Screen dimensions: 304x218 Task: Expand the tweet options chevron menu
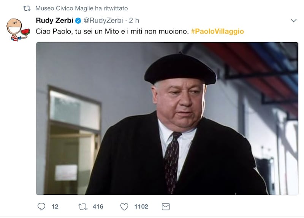point(293,21)
